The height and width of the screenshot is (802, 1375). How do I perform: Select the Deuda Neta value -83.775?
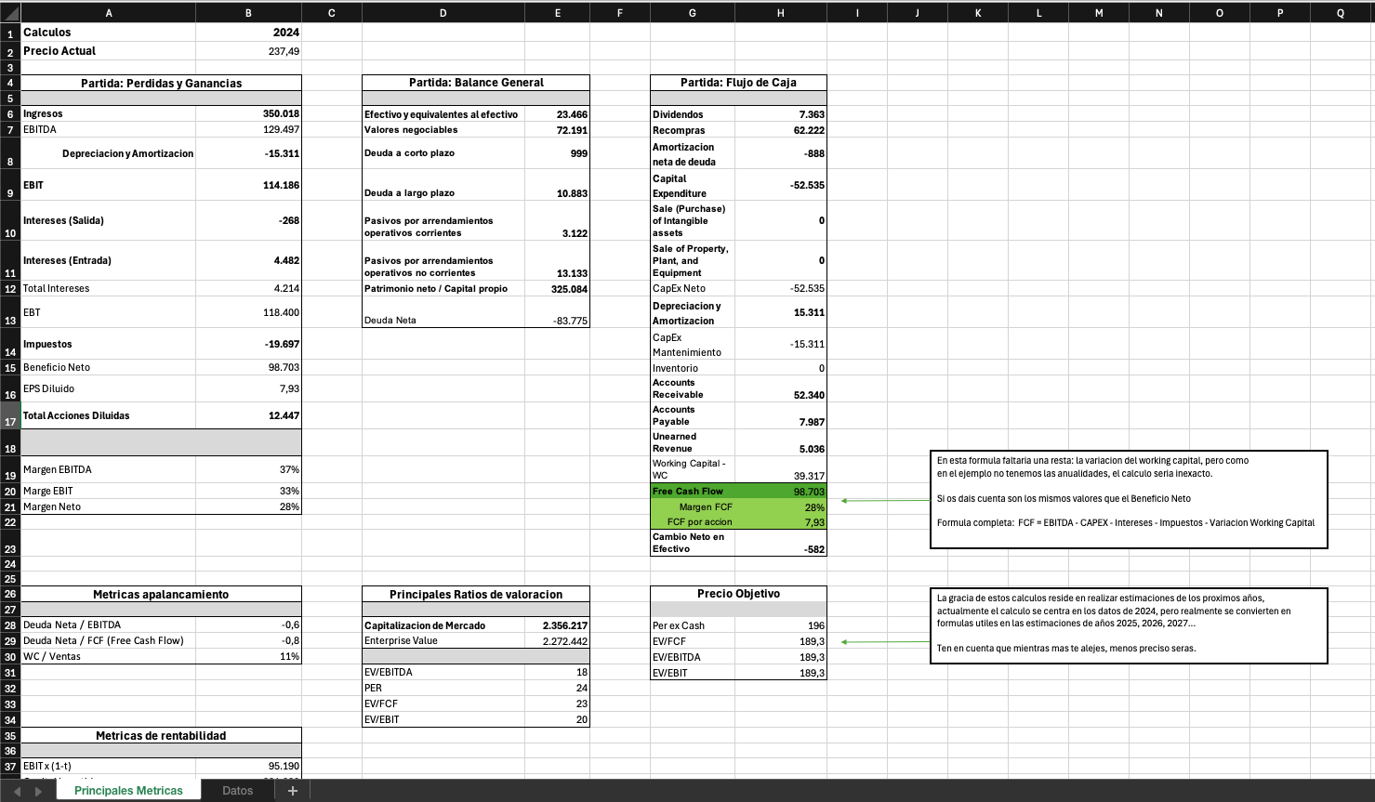click(x=557, y=321)
